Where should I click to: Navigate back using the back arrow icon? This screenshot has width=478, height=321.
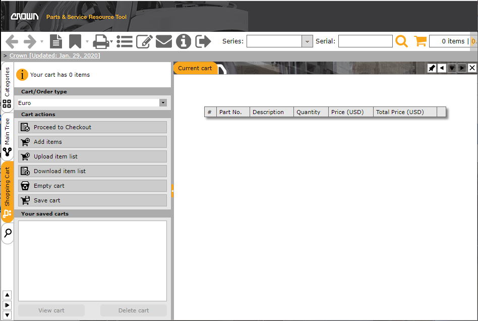[x=12, y=41]
